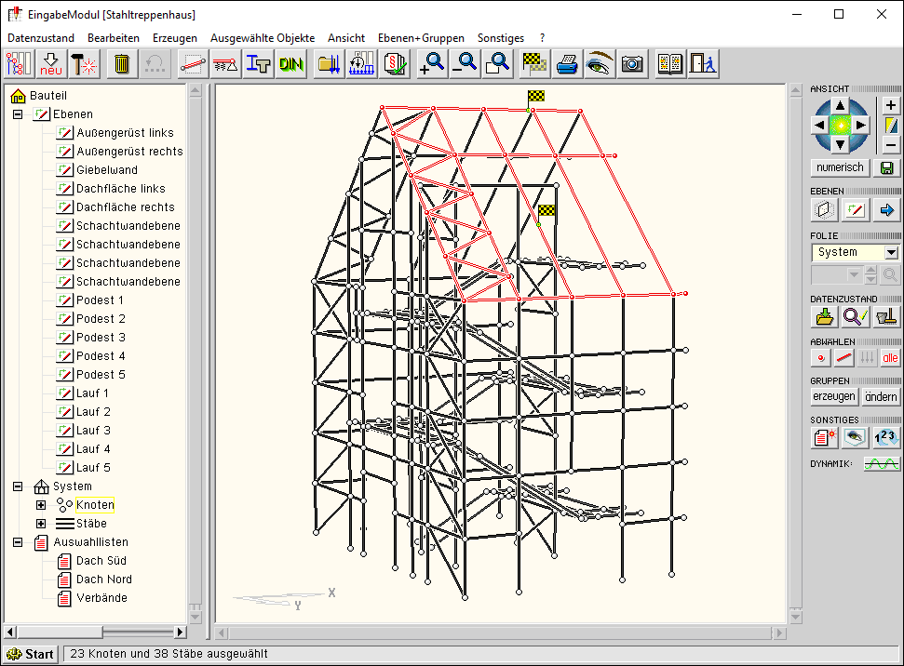This screenshot has height=666, width=904.
Task: Select 'Dach Süd' in Auswahllisten
Action: point(101,561)
